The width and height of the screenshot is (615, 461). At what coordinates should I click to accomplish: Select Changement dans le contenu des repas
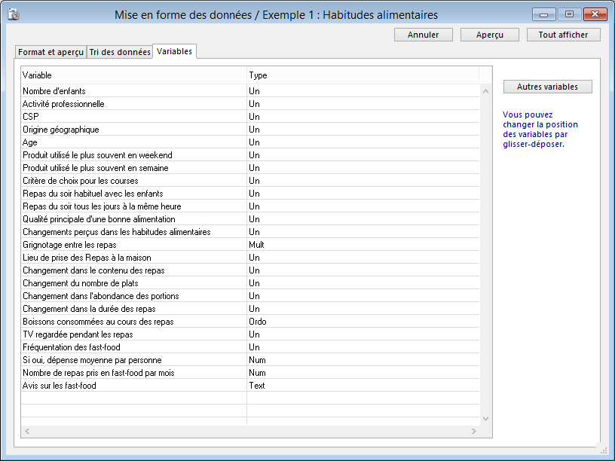point(250,270)
